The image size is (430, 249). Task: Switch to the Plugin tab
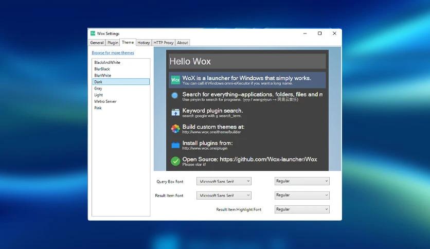113,43
